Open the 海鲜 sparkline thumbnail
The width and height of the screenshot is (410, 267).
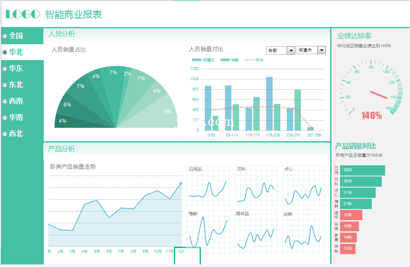[x=208, y=232]
